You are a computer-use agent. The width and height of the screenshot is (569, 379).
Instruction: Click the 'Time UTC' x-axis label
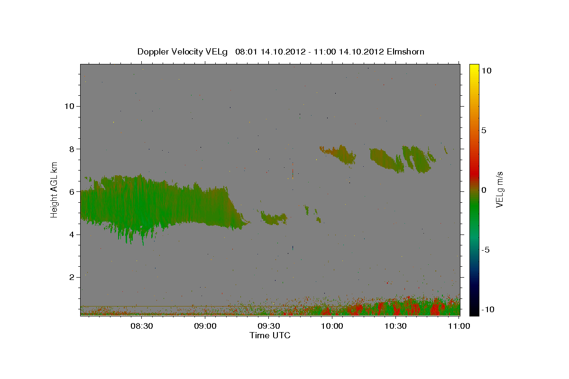click(x=270, y=335)
